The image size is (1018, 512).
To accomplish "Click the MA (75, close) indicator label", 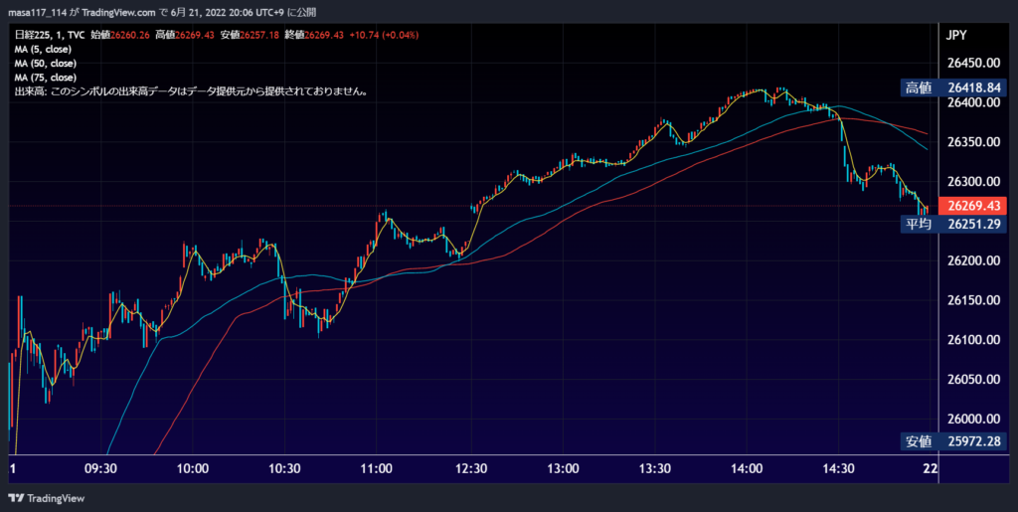I will [x=46, y=78].
